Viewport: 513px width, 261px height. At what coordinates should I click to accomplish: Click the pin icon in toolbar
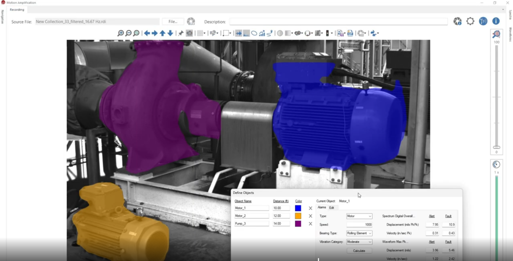pos(181,33)
